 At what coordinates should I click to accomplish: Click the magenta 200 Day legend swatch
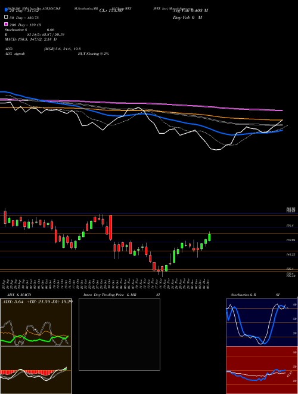(x=6, y=24)
